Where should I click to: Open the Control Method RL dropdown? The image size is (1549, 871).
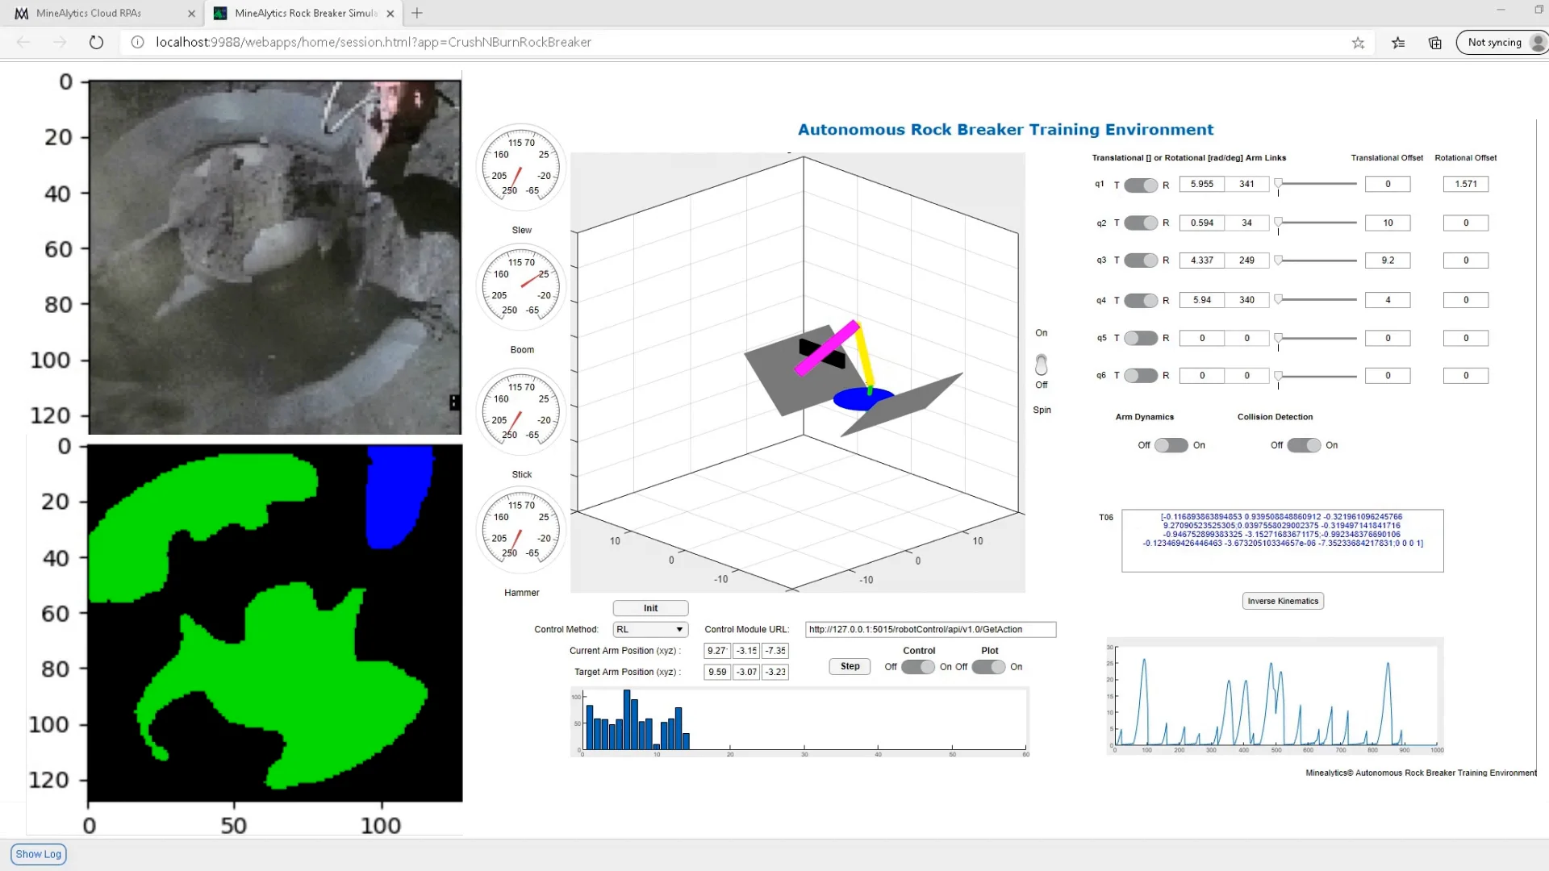pos(649,630)
